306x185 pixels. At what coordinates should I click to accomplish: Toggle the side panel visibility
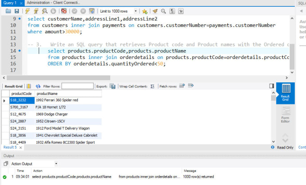272,86
